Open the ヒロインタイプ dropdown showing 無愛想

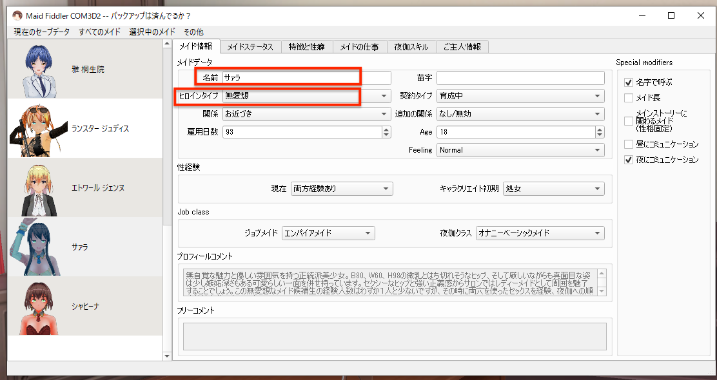click(x=384, y=95)
